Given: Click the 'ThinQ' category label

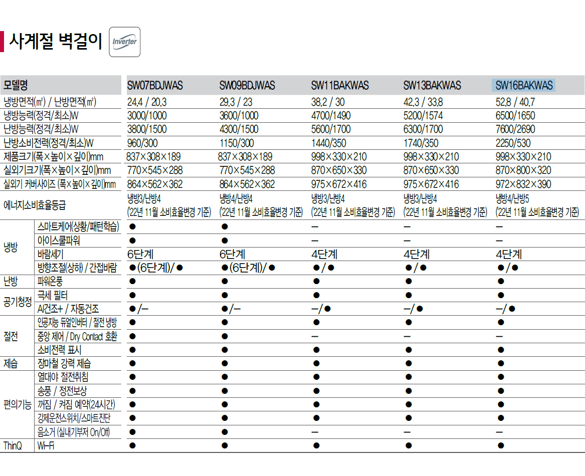Looking at the screenshot, I should pos(13,445).
